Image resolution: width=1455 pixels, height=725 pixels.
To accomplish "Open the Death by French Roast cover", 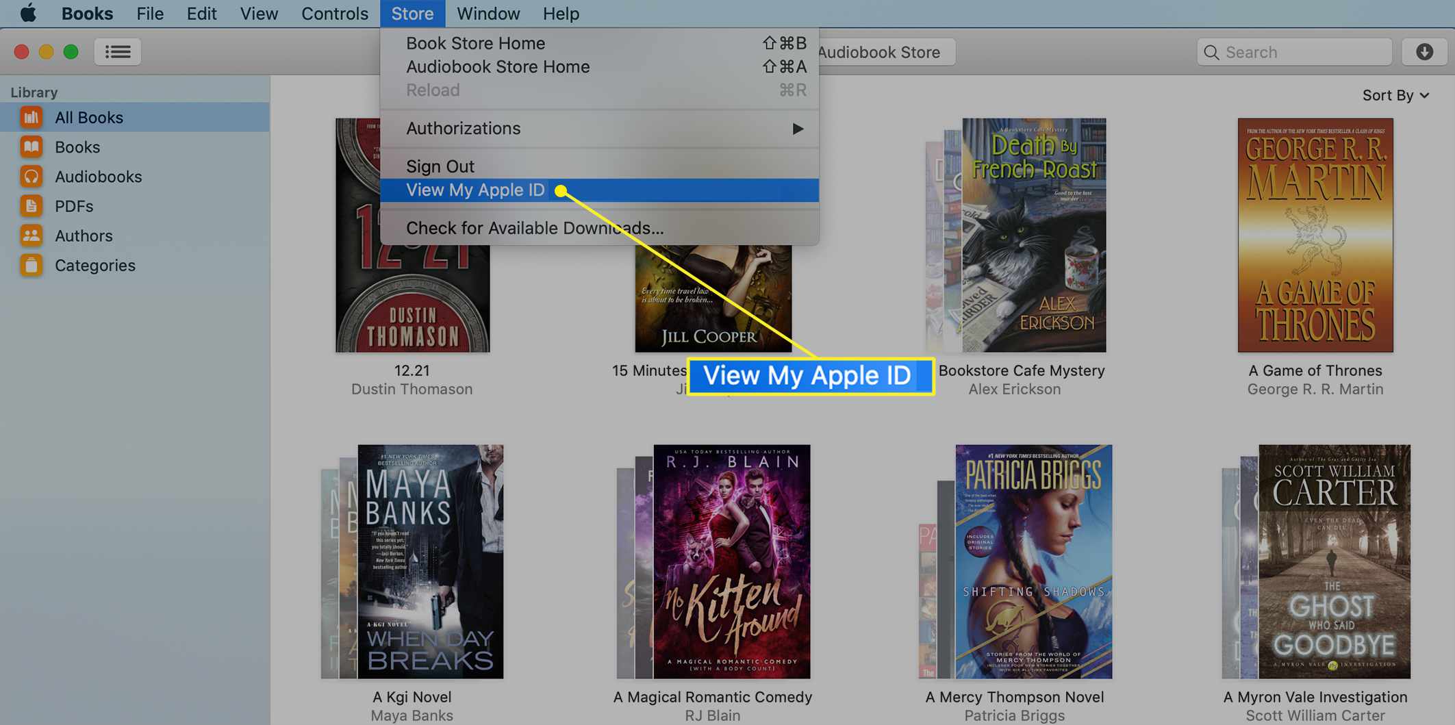I will (1033, 235).
